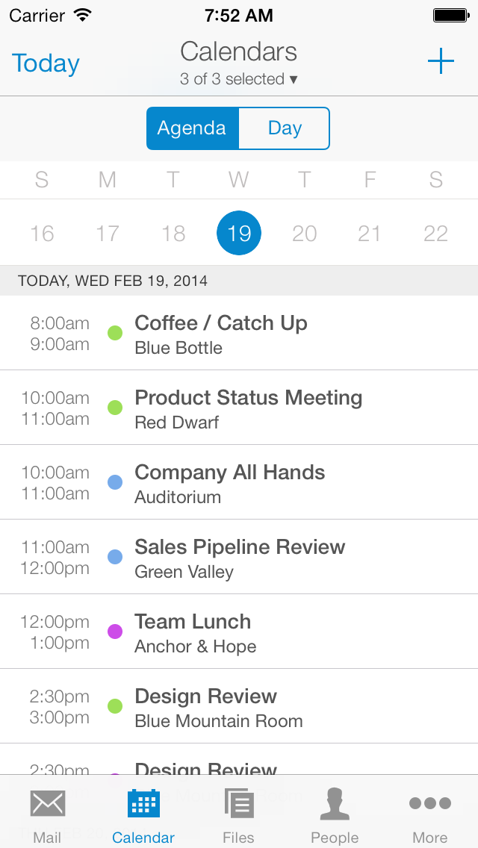Tap the plus icon to add event

tap(441, 62)
